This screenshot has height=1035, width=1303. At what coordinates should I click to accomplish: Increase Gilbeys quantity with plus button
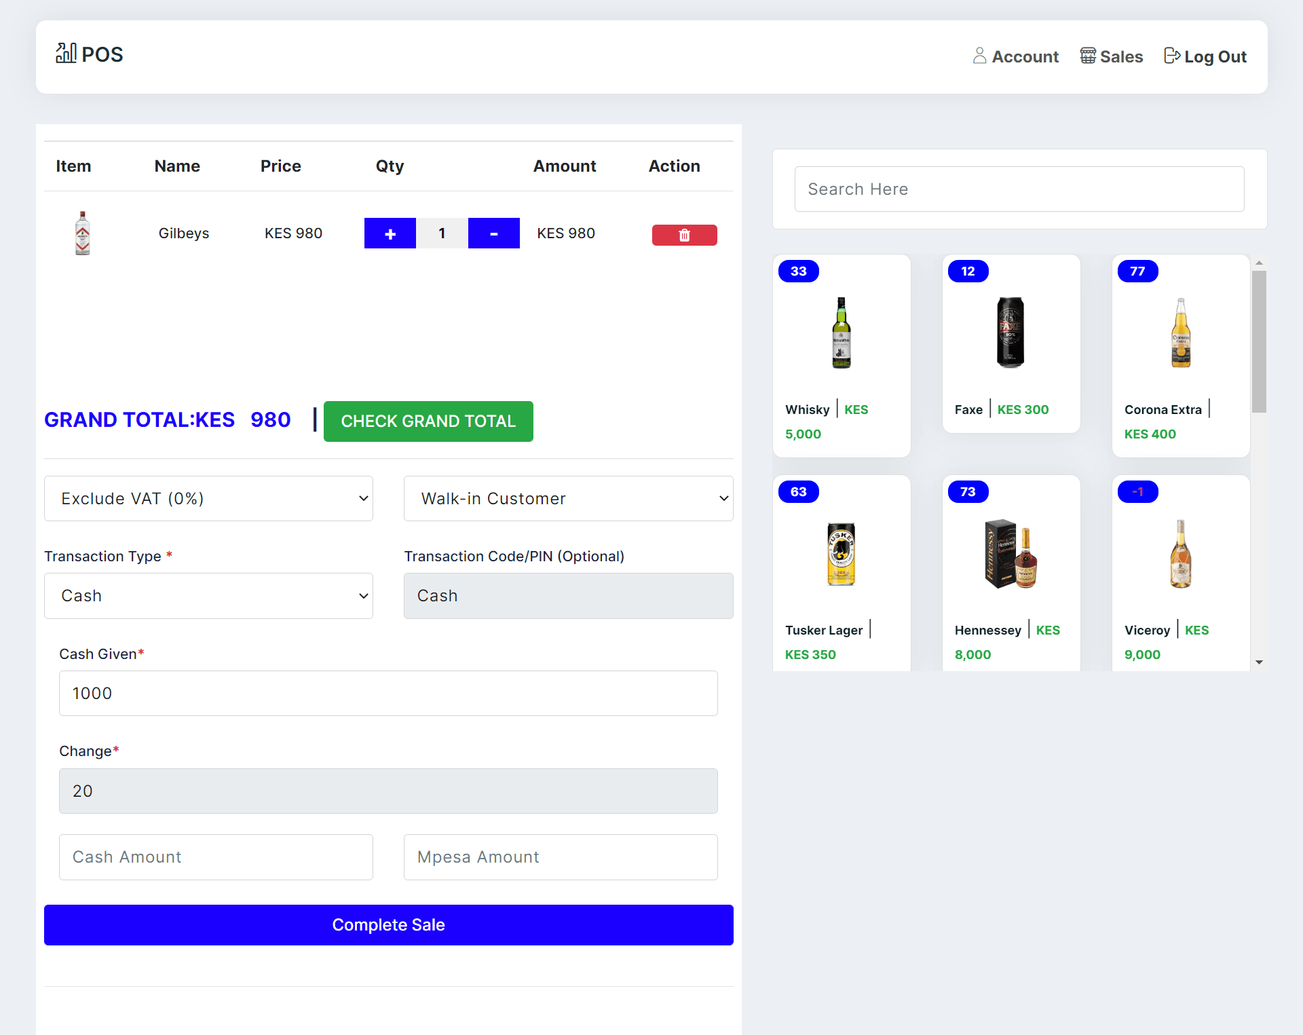click(x=390, y=233)
